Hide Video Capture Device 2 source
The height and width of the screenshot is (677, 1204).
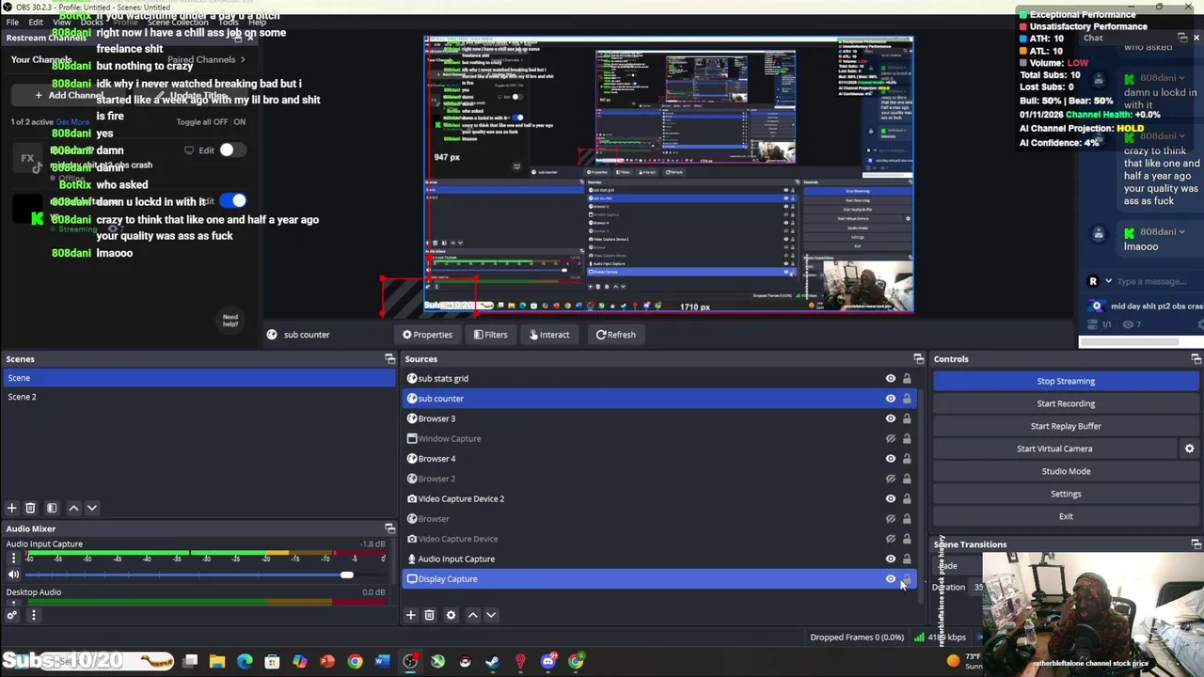[890, 499]
